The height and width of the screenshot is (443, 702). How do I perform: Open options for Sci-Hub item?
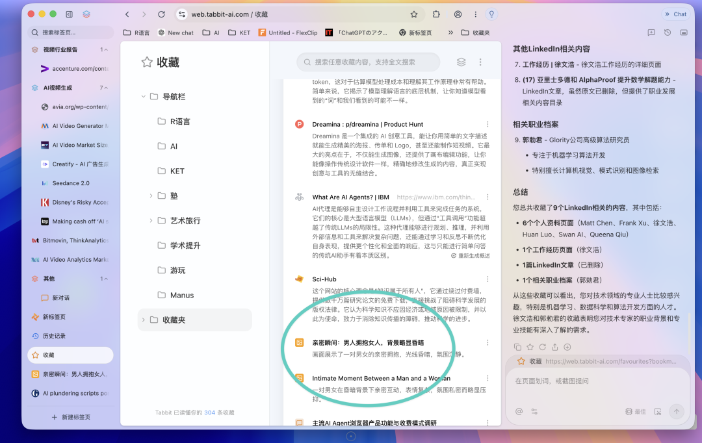(x=487, y=279)
